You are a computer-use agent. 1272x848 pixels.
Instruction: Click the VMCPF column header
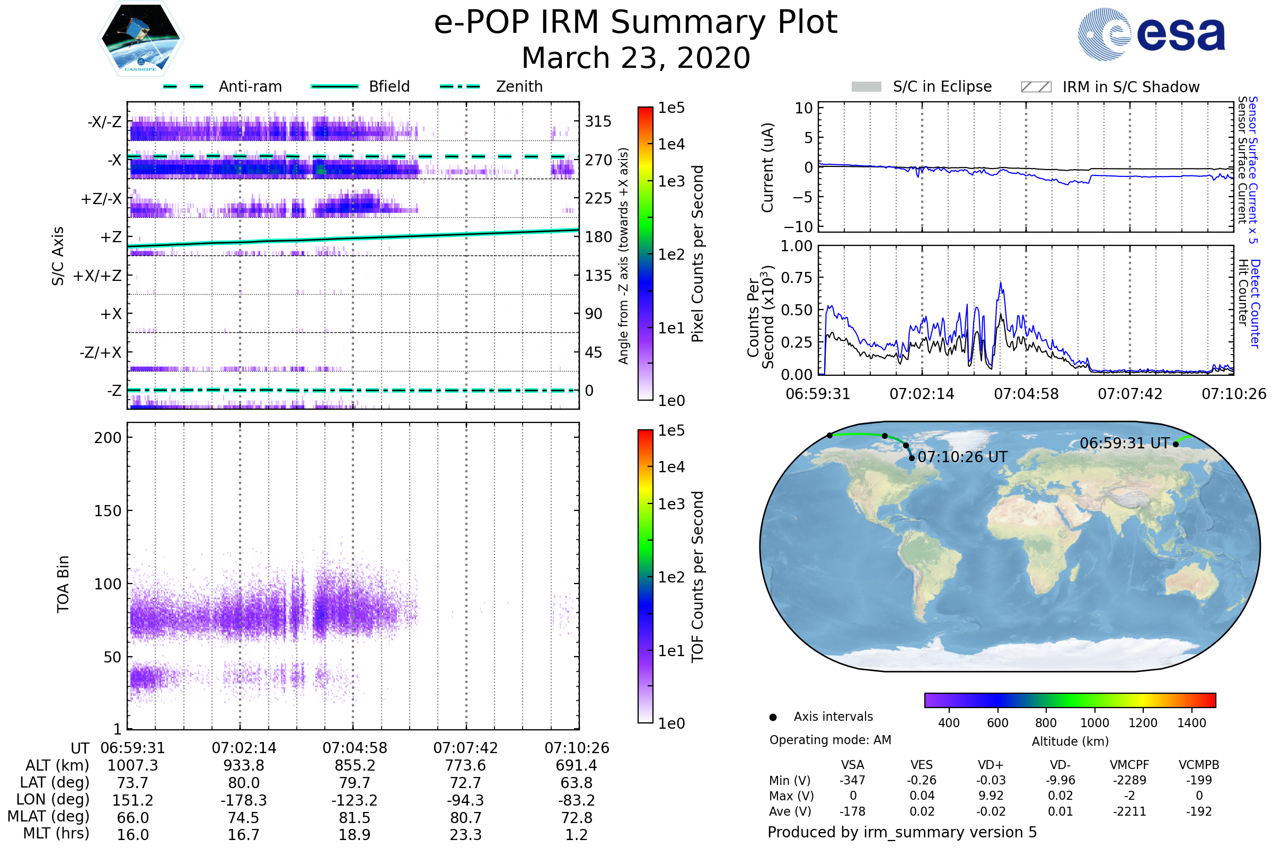[1129, 765]
